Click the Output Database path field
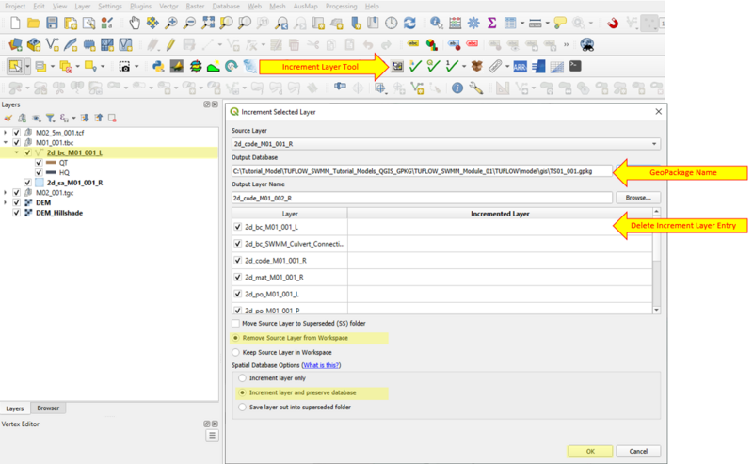The image size is (753, 464). pos(422,171)
